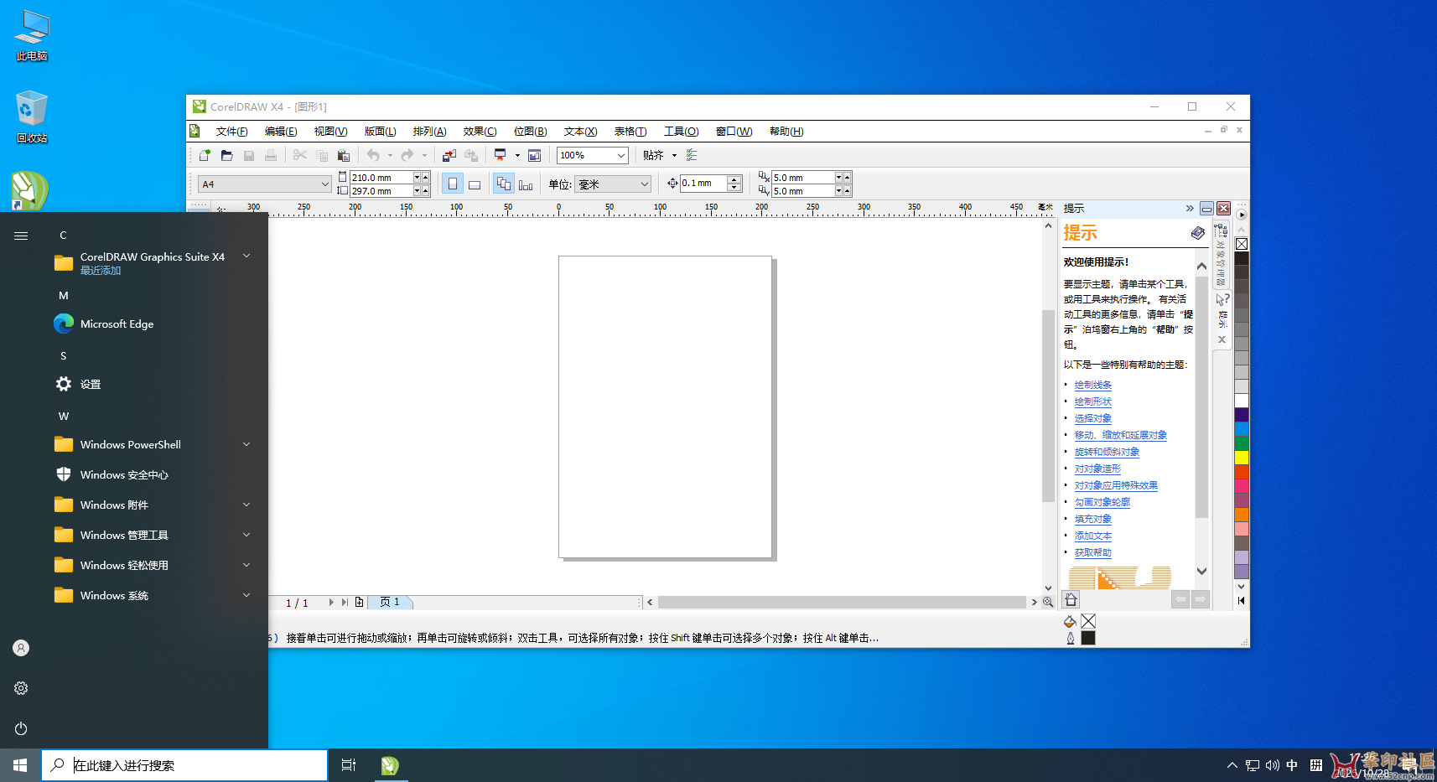Click the 填充对象 link in the hints panel
Viewport: 1437px width, 782px height.
point(1092,519)
